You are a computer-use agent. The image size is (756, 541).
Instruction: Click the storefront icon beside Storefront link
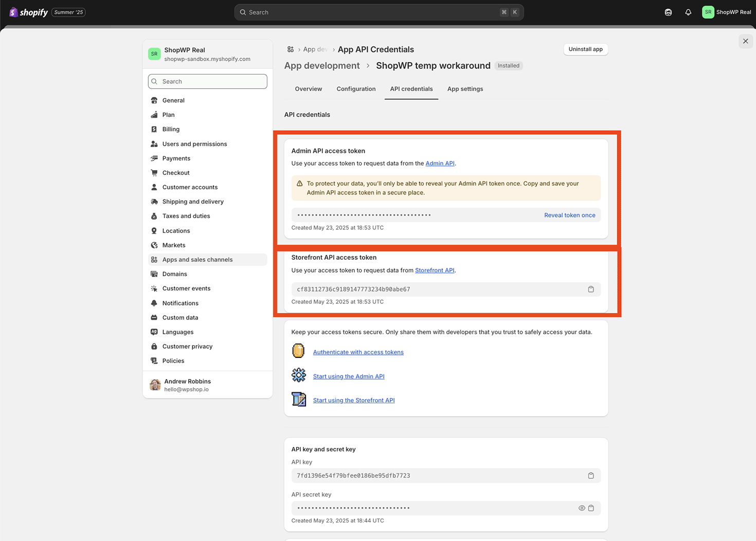(299, 399)
